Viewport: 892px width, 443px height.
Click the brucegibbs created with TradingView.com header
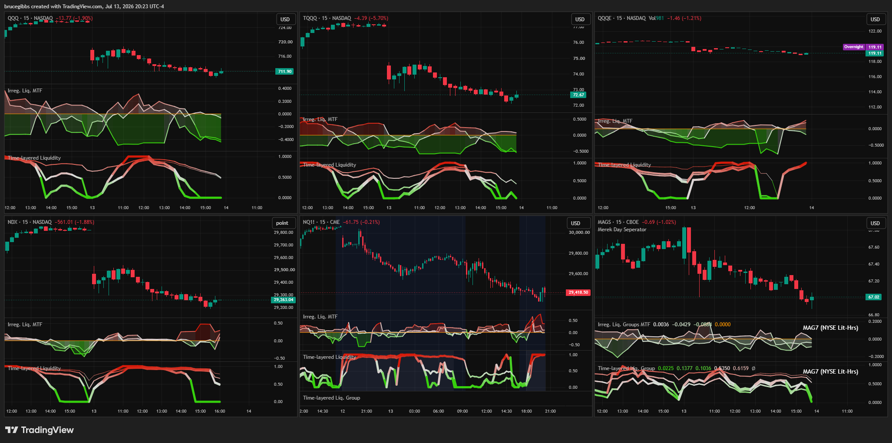(84, 7)
